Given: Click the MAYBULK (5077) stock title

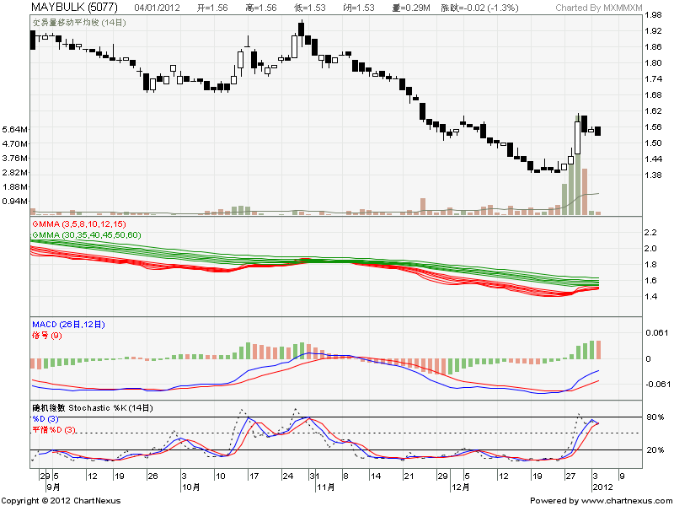Looking at the screenshot, I should click(72, 8).
